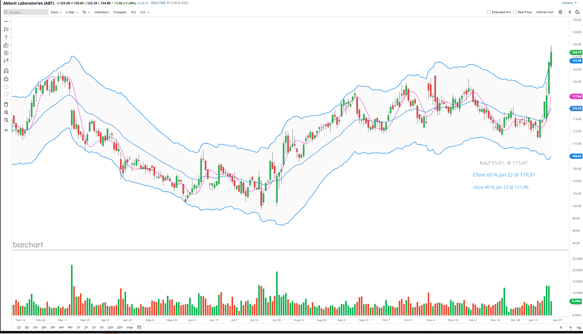The height and width of the screenshot is (334, 583).
Task: Zoom in using the magnifier plus icon
Action: pos(6,113)
